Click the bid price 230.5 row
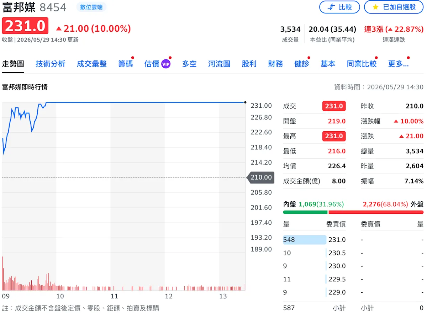This screenshot has height=313, width=427. tap(314, 253)
